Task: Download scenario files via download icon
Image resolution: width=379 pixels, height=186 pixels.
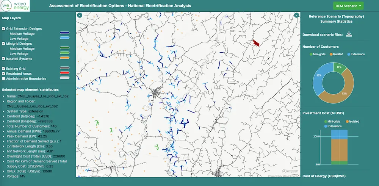Action: (x=349, y=34)
